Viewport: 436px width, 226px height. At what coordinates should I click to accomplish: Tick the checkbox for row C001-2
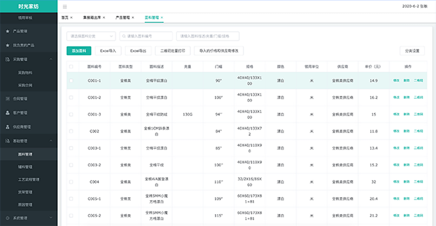click(x=71, y=98)
